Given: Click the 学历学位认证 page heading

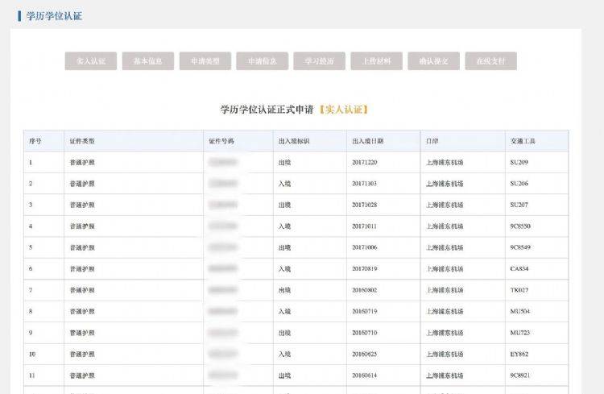Looking at the screenshot, I should (x=54, y=15).
